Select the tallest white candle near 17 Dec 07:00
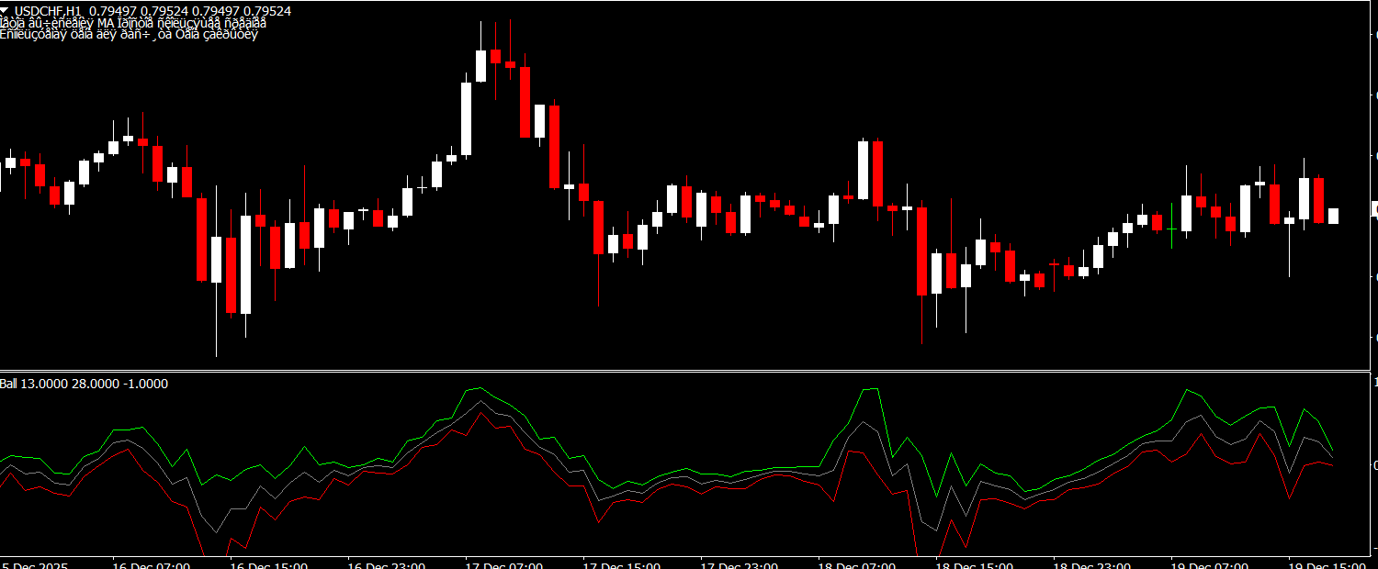The width and height of the screenshot is (1378, 569). coord(466,119)
